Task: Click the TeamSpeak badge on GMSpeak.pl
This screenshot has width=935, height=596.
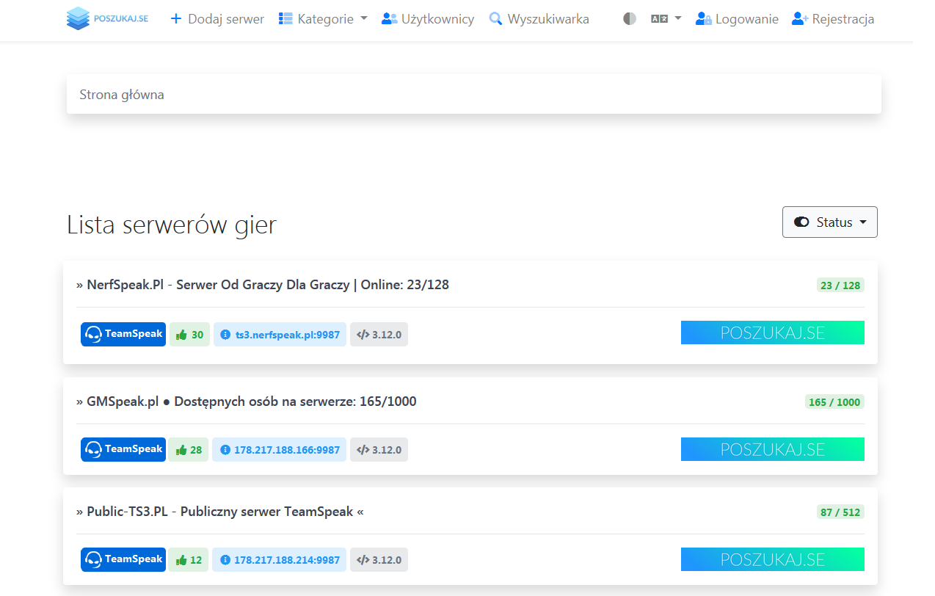Action: click(x=123, y=450)
